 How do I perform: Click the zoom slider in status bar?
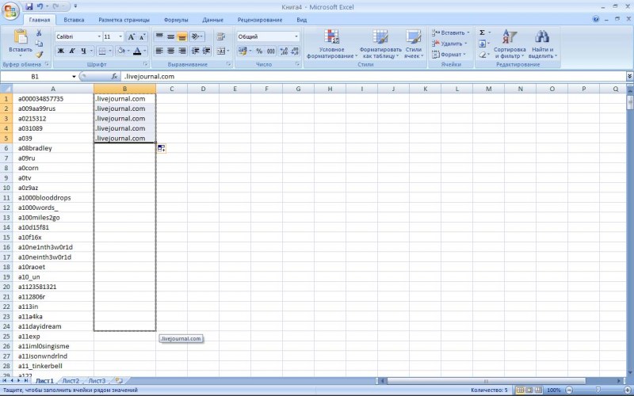598,390
